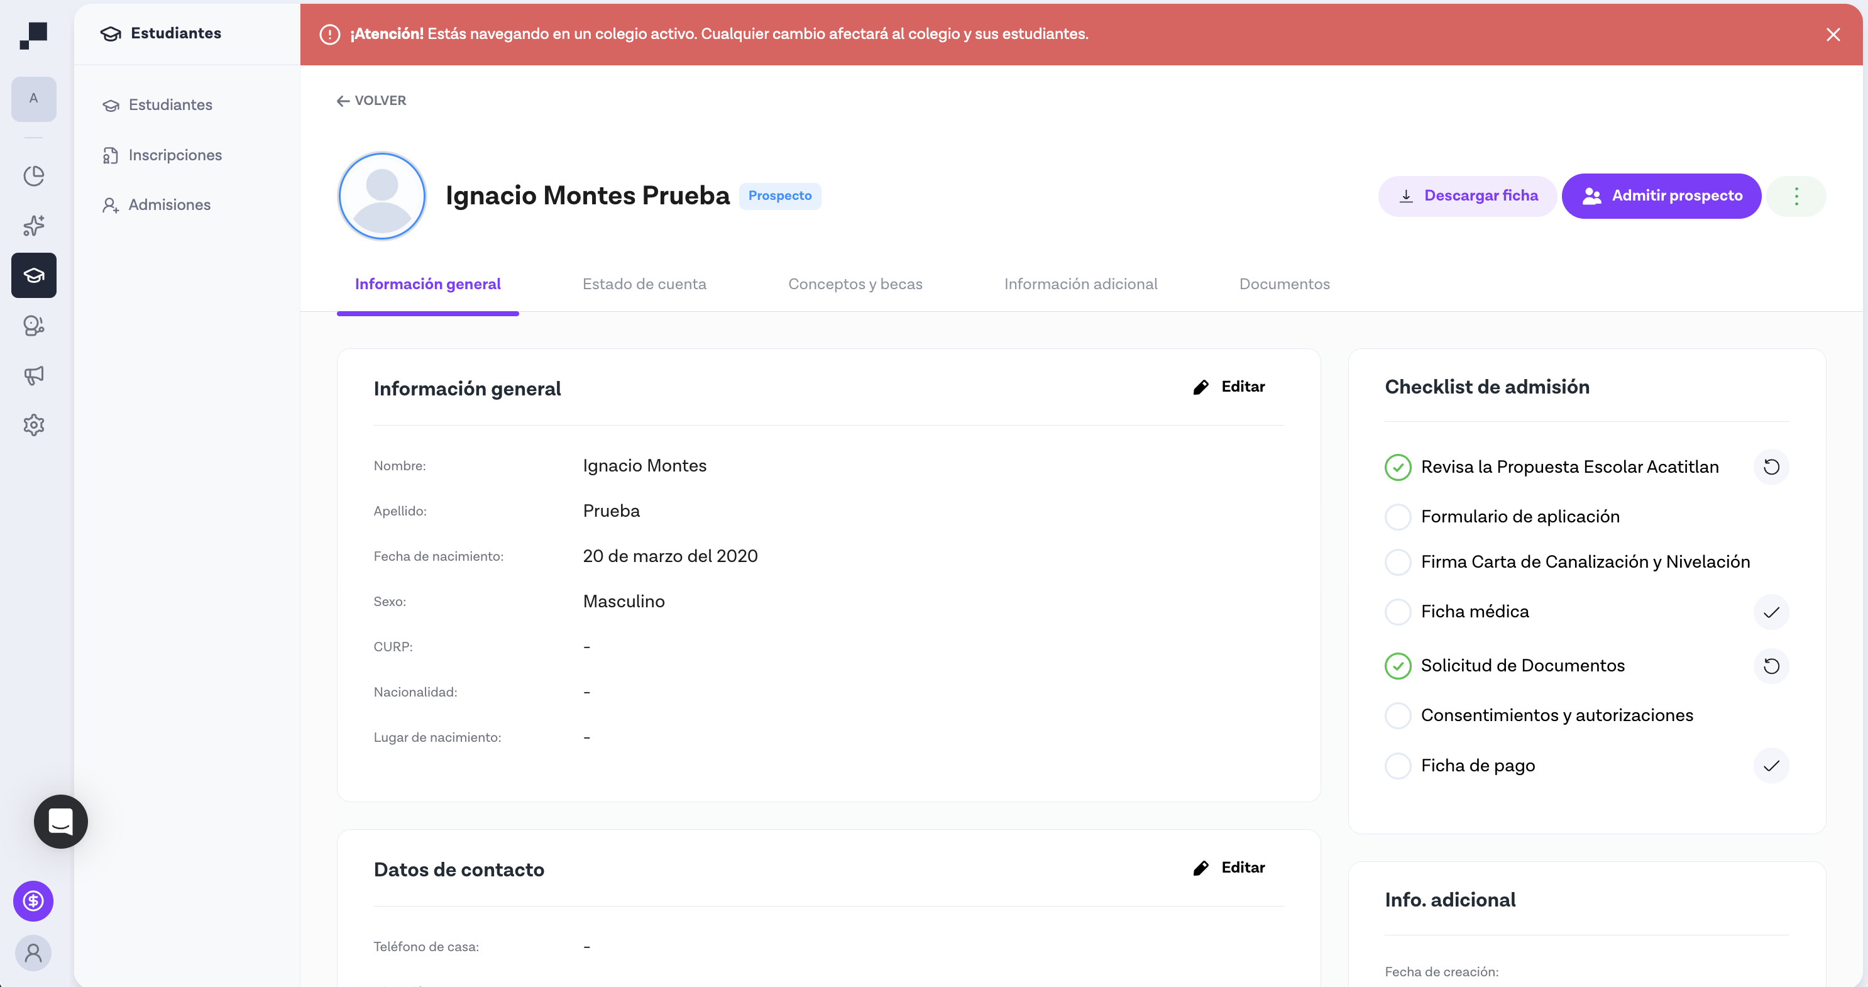Uncheck Solicitud de Documentos item
1868x987 pixels.
click(x=1398, y=665)
